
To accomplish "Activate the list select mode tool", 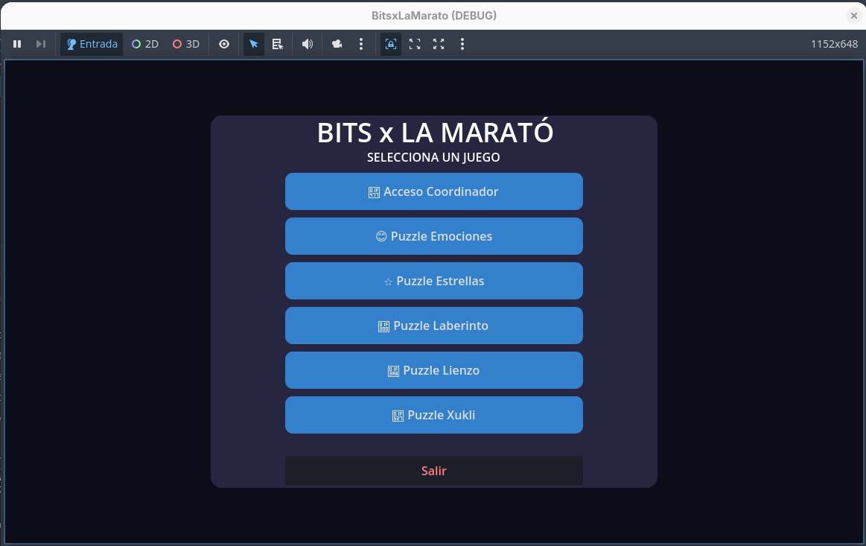I will [x=277, y=44].
